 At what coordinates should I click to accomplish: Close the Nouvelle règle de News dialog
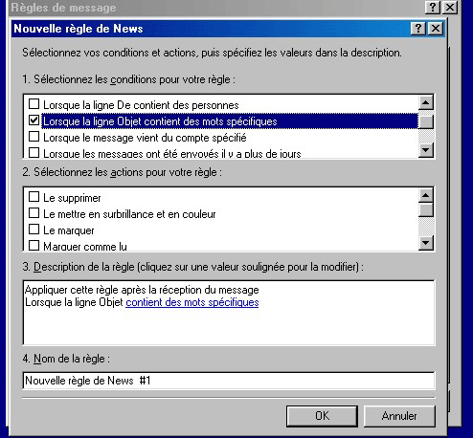(436, 29)
